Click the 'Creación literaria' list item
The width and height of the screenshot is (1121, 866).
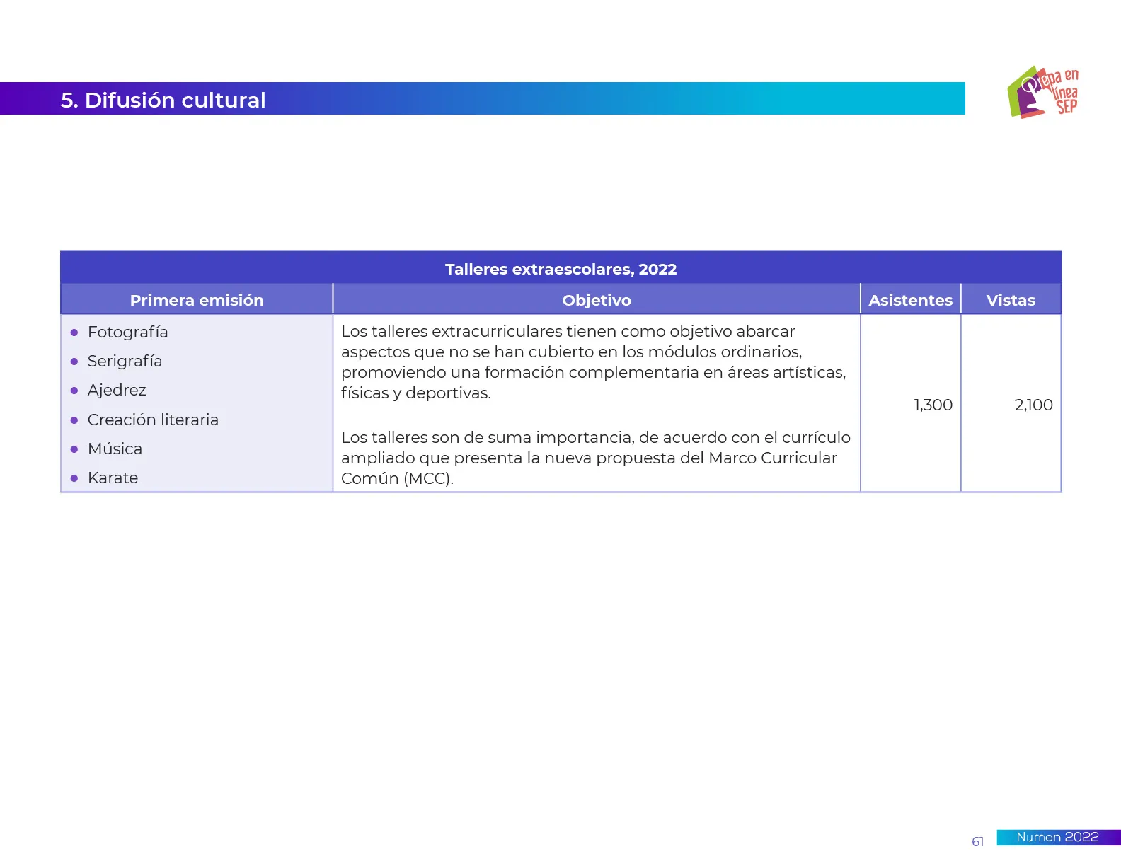pyautogui.click(x=153, y=420)
